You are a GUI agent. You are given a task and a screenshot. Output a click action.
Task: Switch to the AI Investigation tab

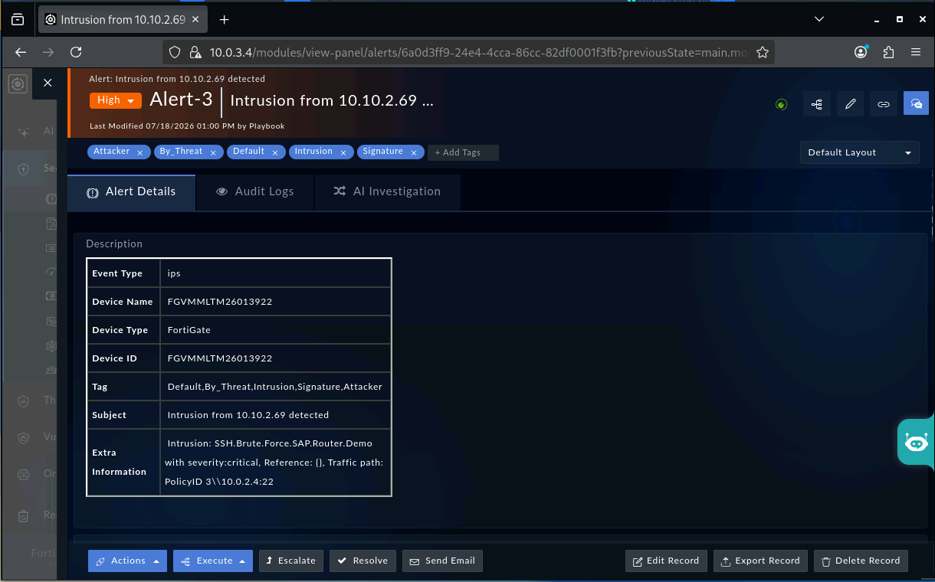[388, 191]
